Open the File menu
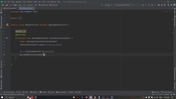176x99 pixels. [x=5, y=2]
